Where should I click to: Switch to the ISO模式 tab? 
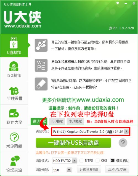tap(57, 121)
